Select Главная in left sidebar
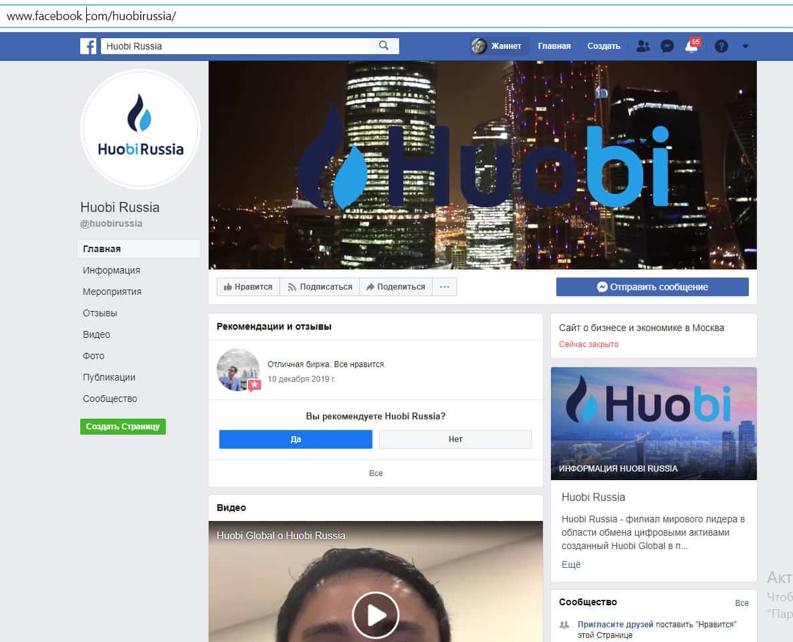This screenshot has width=793, height=642. [x=139, y=249]
